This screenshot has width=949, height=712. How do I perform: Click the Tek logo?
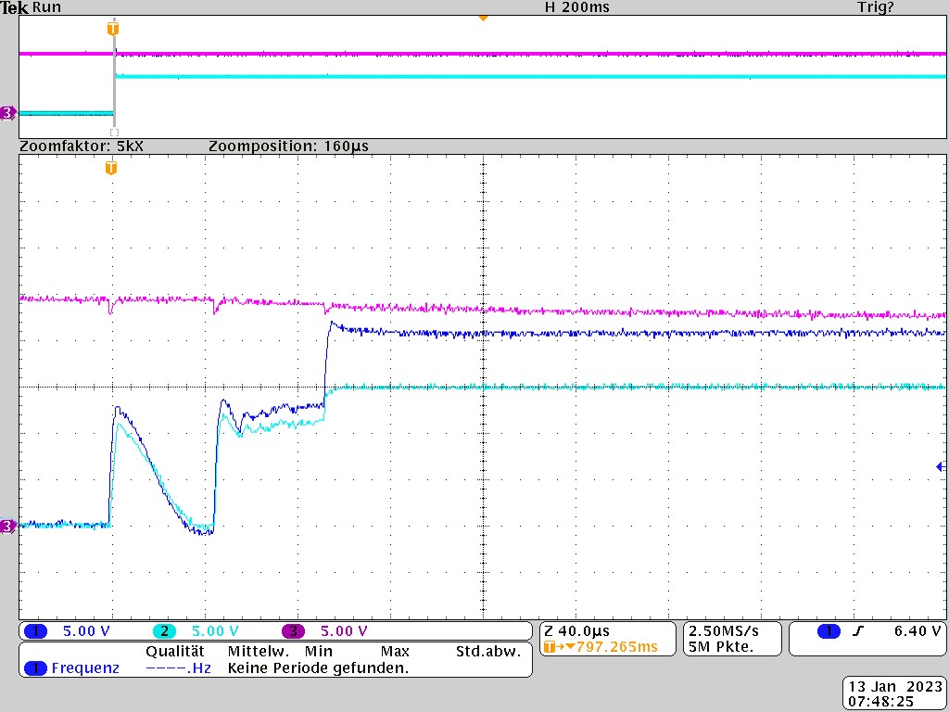[x=15, y=7]
